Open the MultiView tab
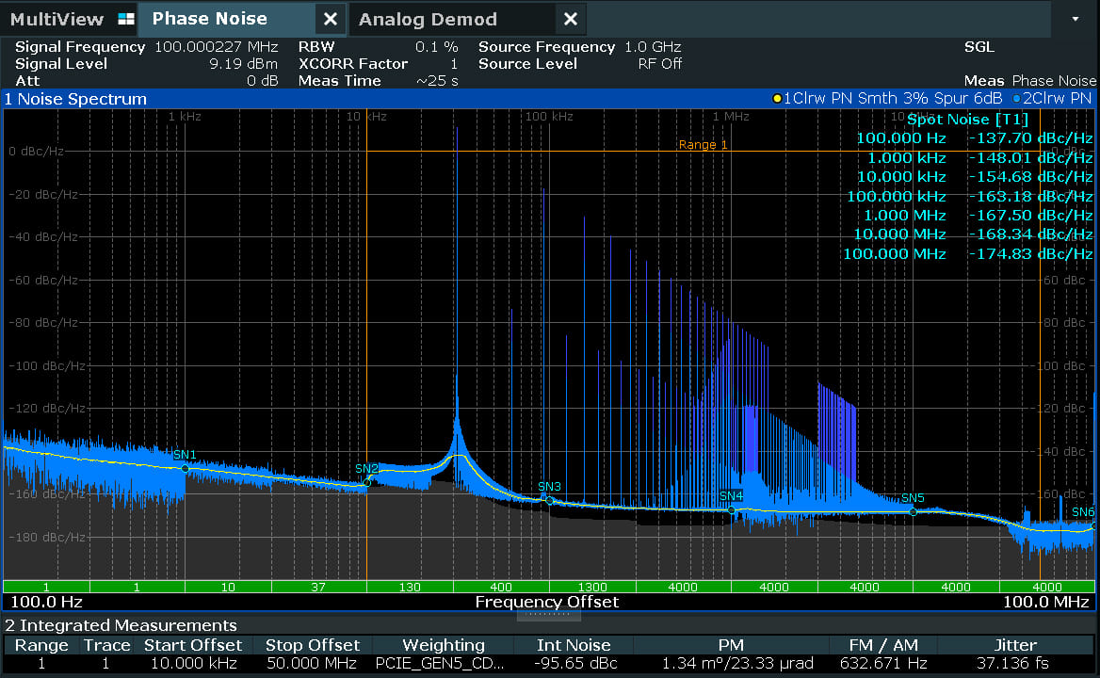Screen dimensions: 1100x678 57,20
